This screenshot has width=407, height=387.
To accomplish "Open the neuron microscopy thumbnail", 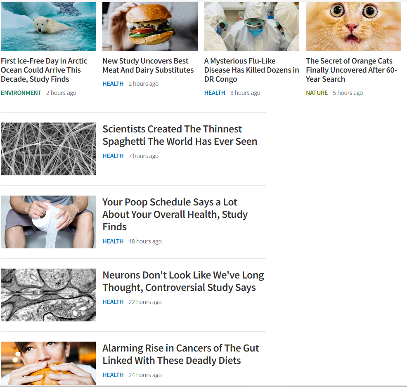I will pyautogui.click(x=48, y=295).
